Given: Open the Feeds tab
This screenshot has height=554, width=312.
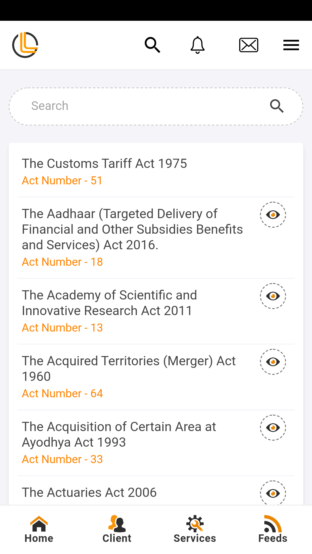Looking at the screenshot, I should tap(273, 529).
